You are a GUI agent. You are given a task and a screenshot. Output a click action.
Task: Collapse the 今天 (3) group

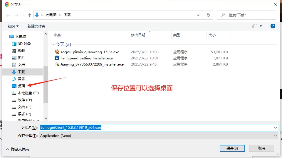click(x=53, y=44)
